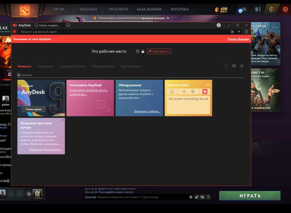Open AnyDesk new session monitor icon
The height and width of the screenshot is (213, 291).
tap(68, 25)
